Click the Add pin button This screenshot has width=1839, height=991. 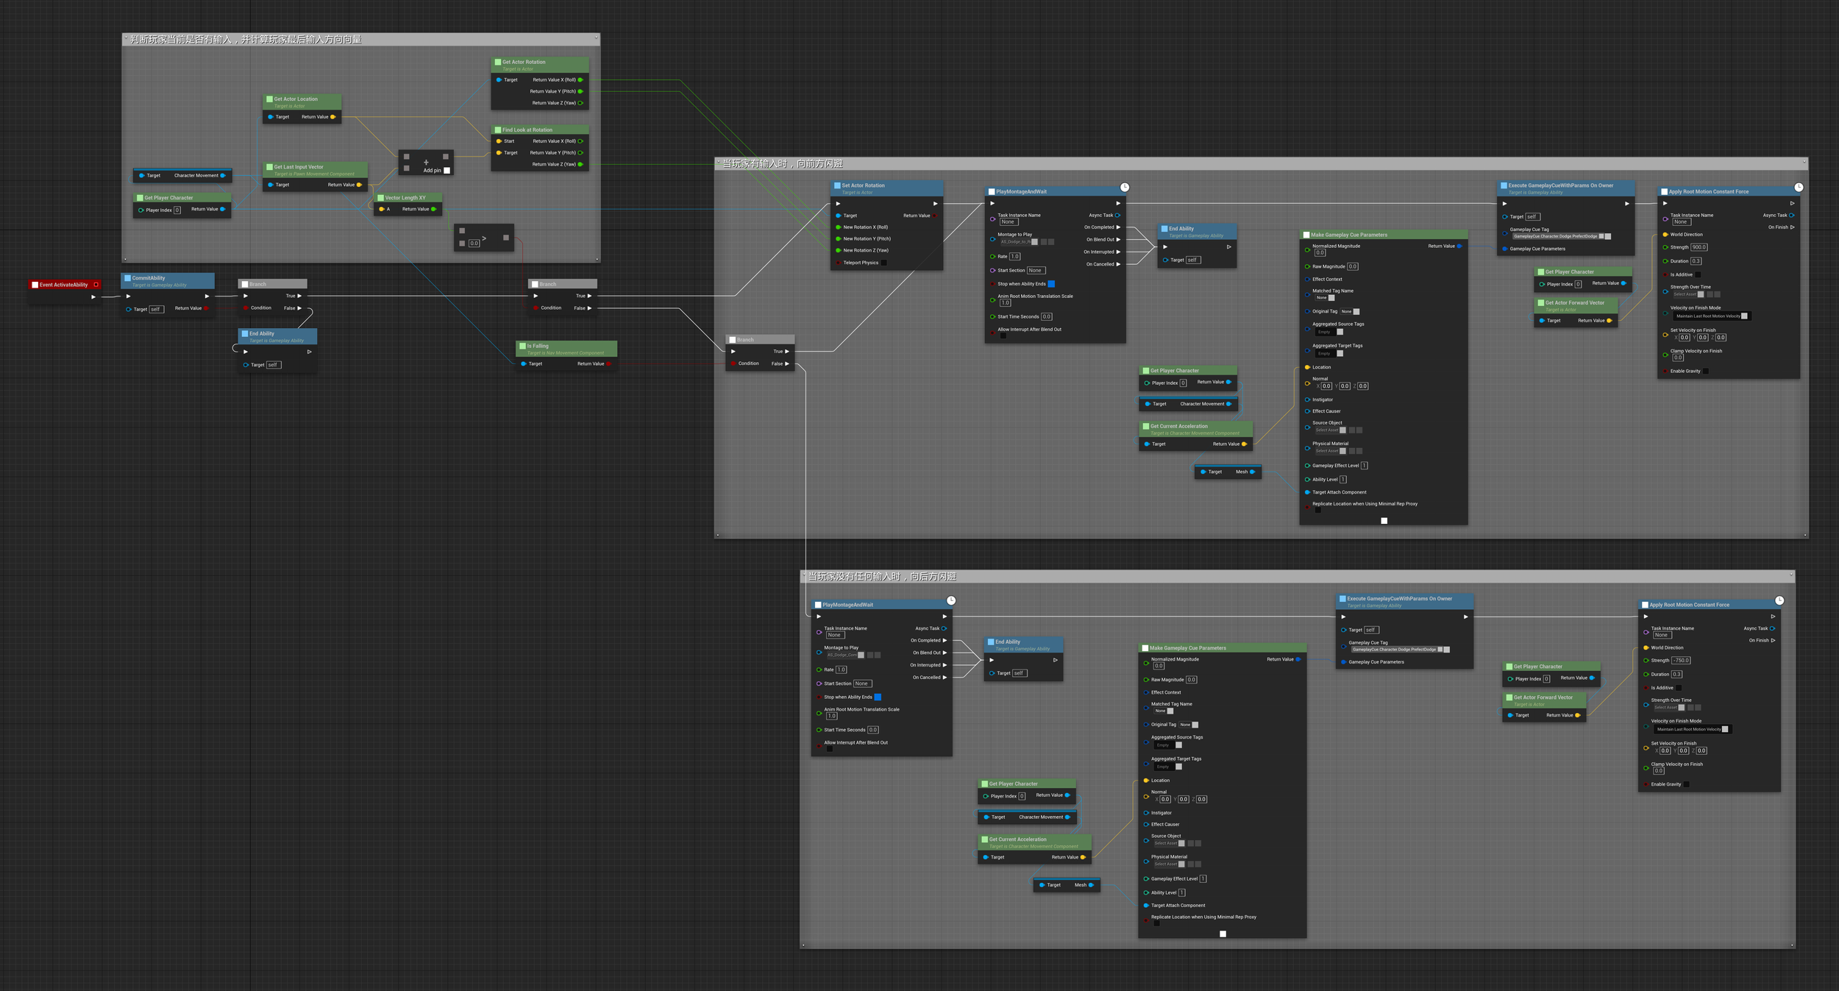[447, 170]
